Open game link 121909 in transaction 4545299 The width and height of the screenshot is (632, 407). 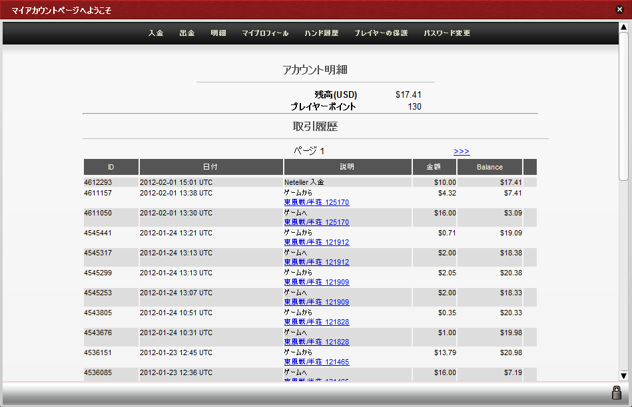(x=316, y=282)
